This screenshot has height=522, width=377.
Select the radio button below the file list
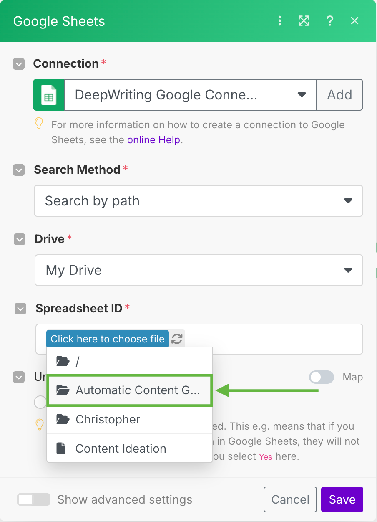[x=40, y=402]
